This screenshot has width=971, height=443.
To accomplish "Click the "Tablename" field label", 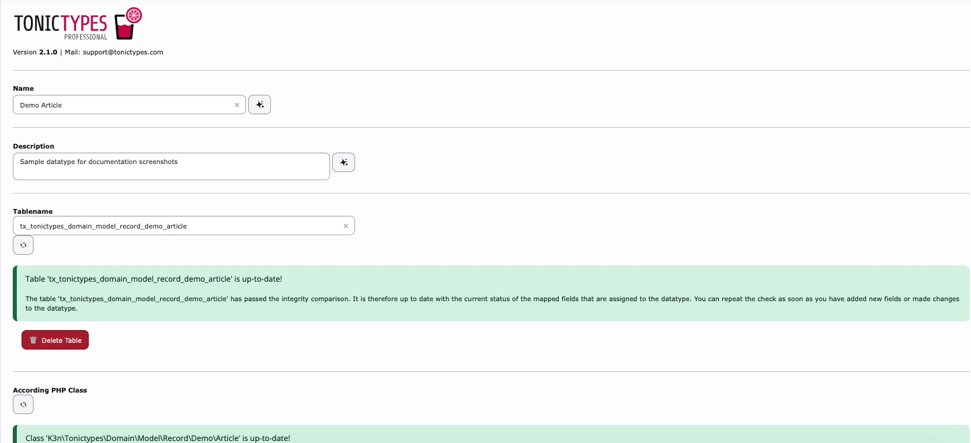I will point(33,211).
